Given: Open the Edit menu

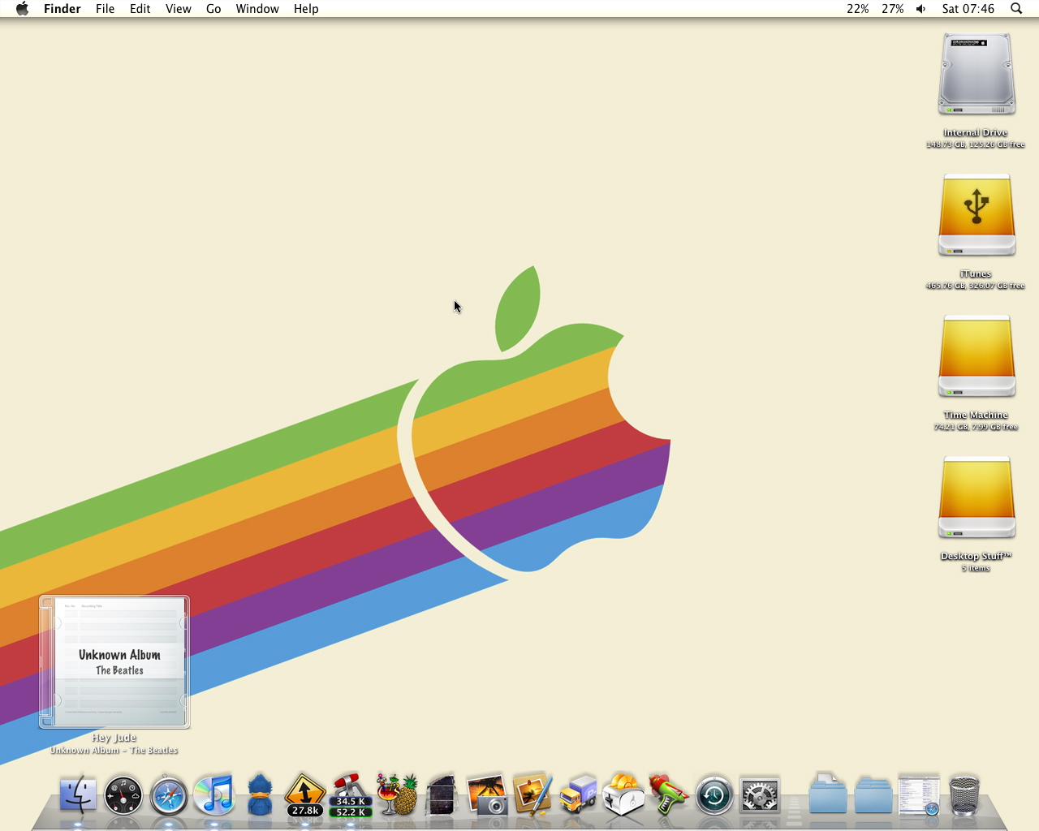Looking at the screenshot, I should pyautogui.click(x=140, y=9).
